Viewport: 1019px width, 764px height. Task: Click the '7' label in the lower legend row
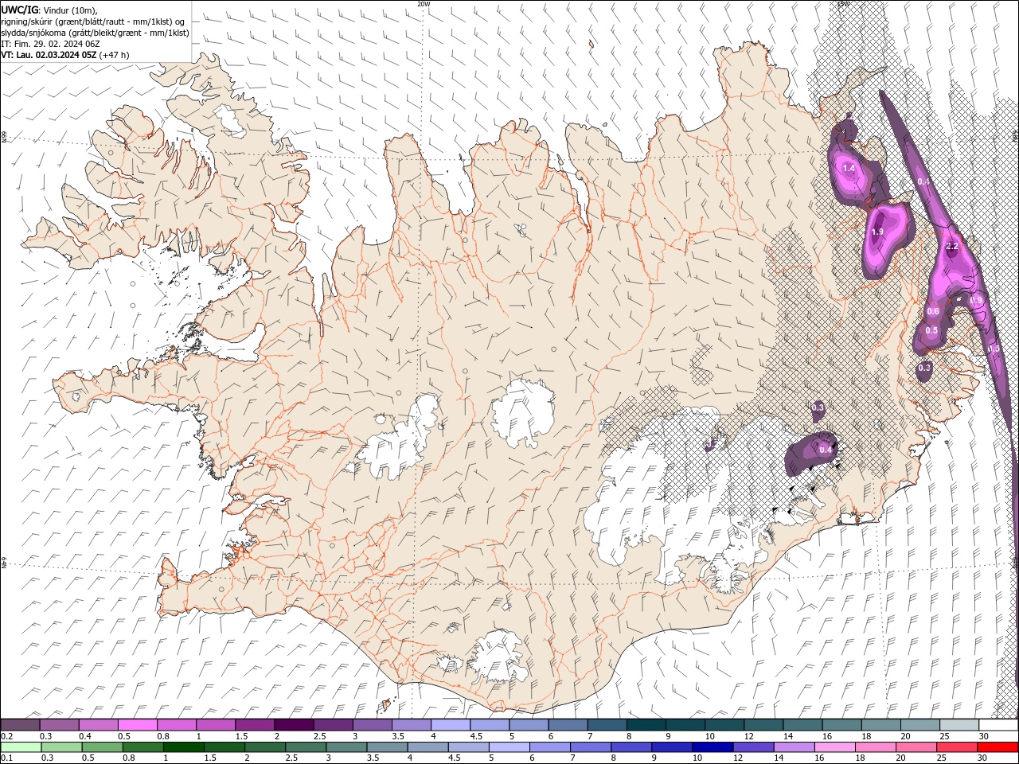click(x=572, y=758)
